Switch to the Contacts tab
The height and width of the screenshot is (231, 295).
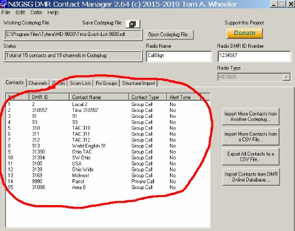(15, 82)
